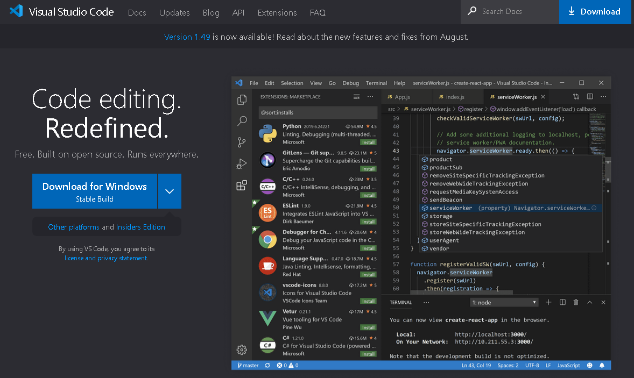Expand the download options arrow beside Download for Windows
The height and width of the screenshot is (378, 634).
[170, 191]
